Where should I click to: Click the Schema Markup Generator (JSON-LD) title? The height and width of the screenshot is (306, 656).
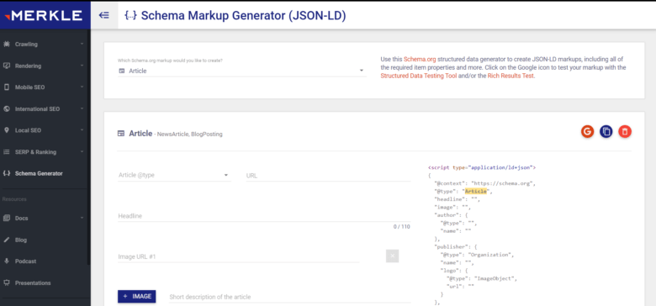(244, 15)
